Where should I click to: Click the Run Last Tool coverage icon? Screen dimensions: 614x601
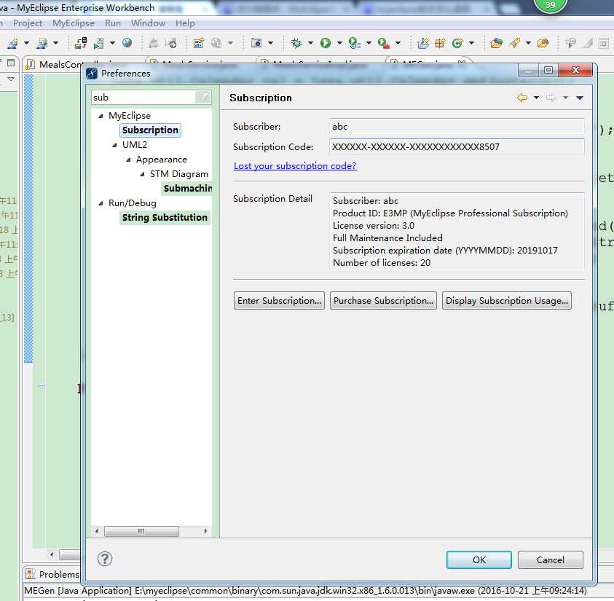pos(354,43)
